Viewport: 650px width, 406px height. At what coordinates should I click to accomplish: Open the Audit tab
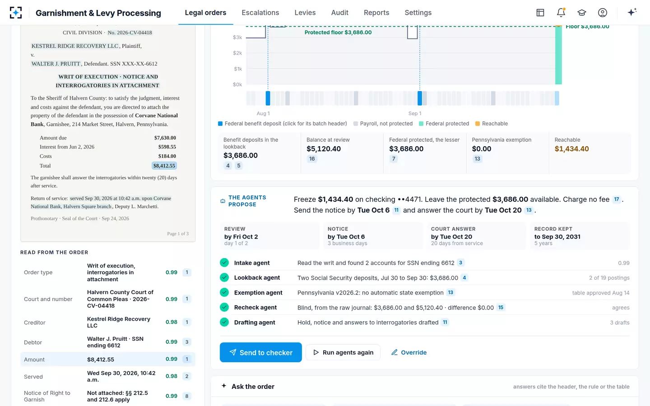(340, 13)
